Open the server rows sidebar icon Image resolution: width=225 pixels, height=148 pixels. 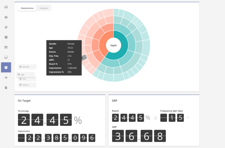6,47
